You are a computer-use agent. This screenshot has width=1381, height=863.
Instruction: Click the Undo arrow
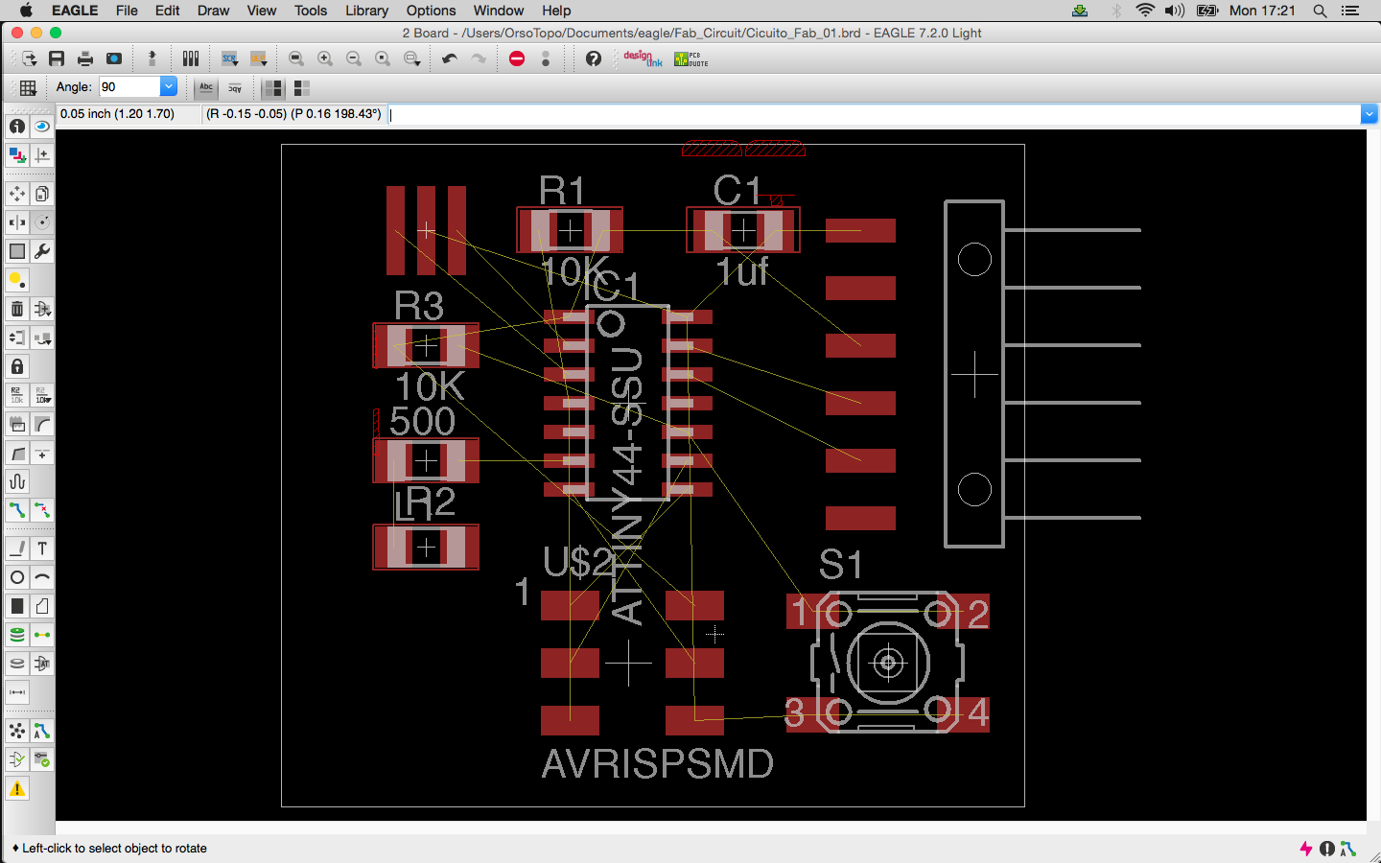coord(450,58)
